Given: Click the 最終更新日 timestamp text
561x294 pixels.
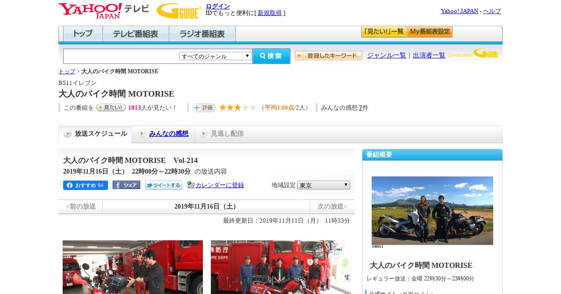Looking at the screenshot, I should [x=287, y=221].
